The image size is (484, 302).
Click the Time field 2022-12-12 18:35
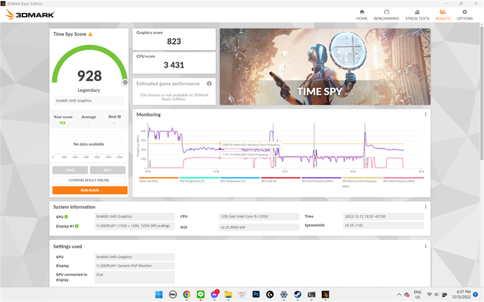(x=383, y=217)
